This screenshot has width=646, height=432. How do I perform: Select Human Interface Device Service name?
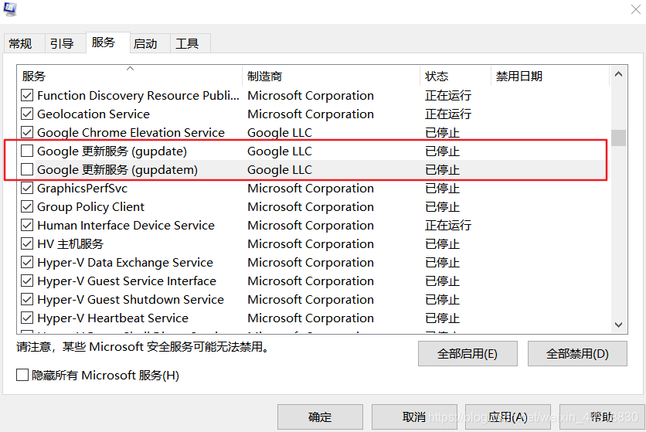pyautogui.click(x=126, y=226)
